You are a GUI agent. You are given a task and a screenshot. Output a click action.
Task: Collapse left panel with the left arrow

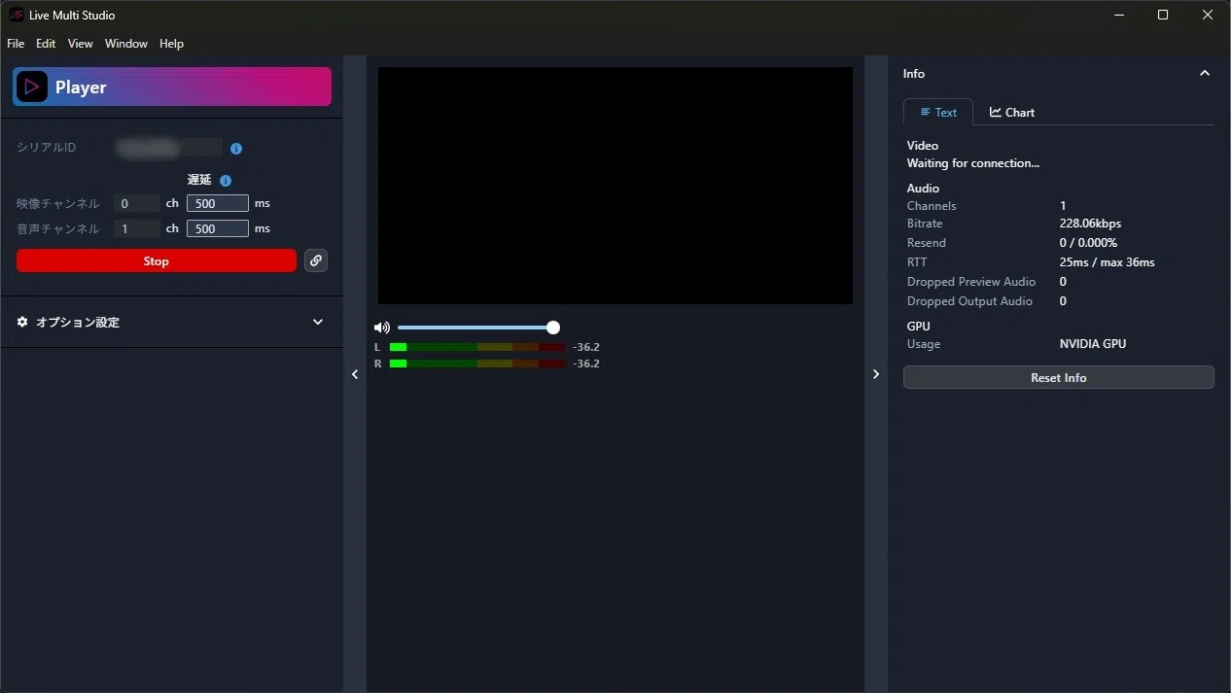pos(355,374)
